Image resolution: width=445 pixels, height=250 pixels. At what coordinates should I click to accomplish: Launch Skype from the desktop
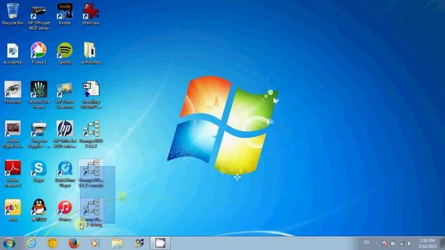pyautogui.click(x=39, y=171)
